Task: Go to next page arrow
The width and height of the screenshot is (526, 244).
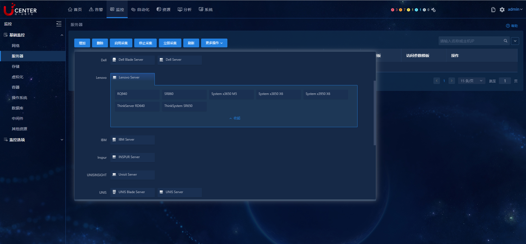Action: pos(452,81)
